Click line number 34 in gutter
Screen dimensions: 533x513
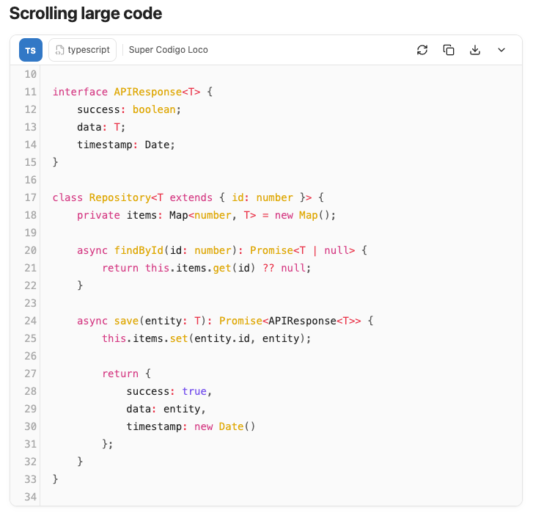click(x=30, y=497)
